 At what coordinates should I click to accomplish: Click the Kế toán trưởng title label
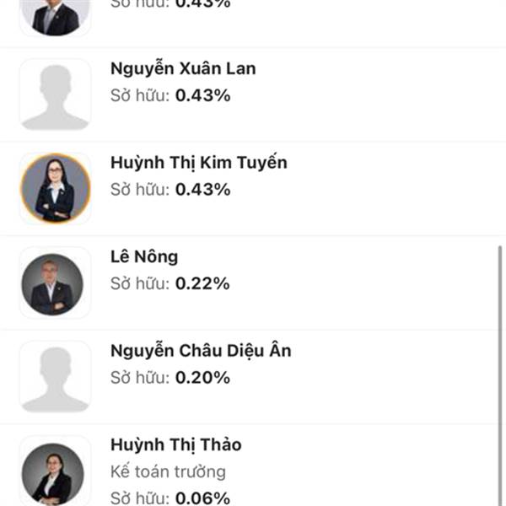coord(168,471)
